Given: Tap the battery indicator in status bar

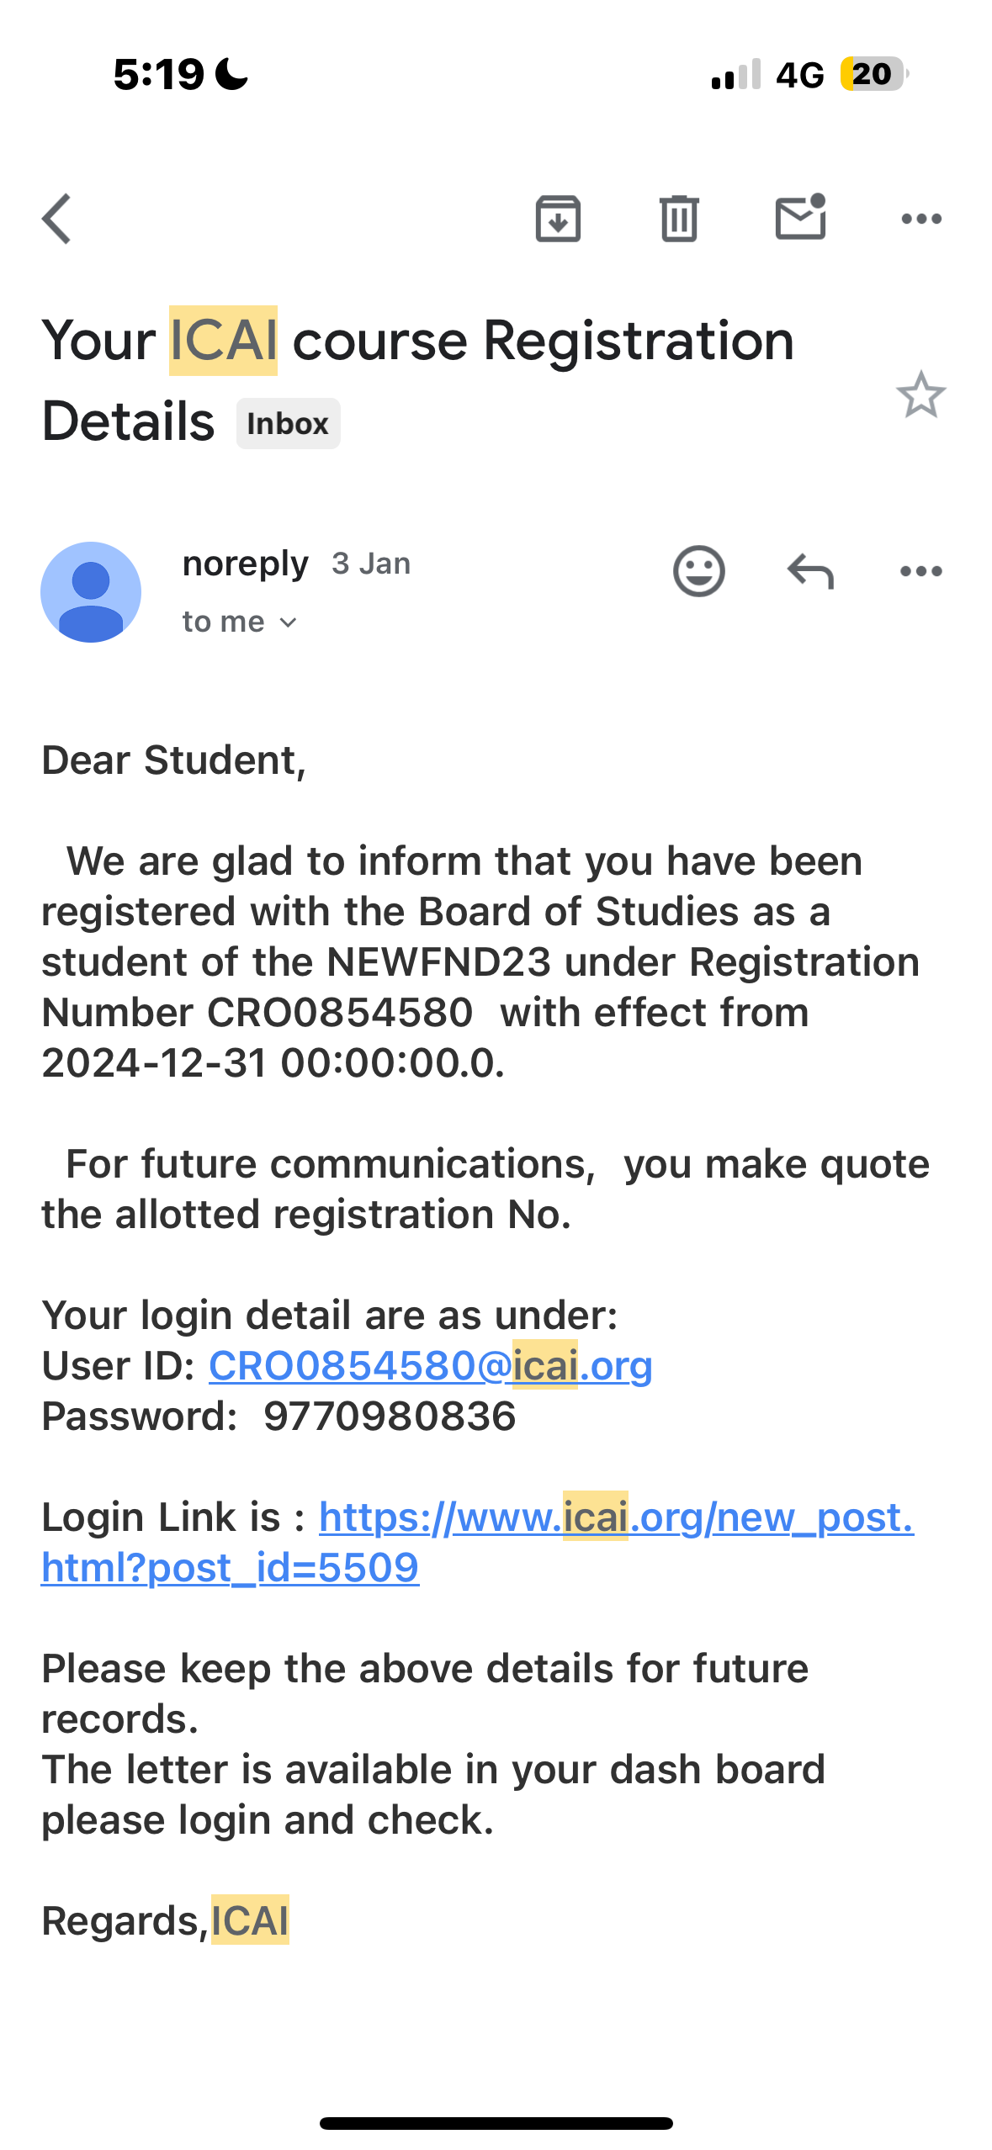Looking at the screenshot, I should click(873, 75).
